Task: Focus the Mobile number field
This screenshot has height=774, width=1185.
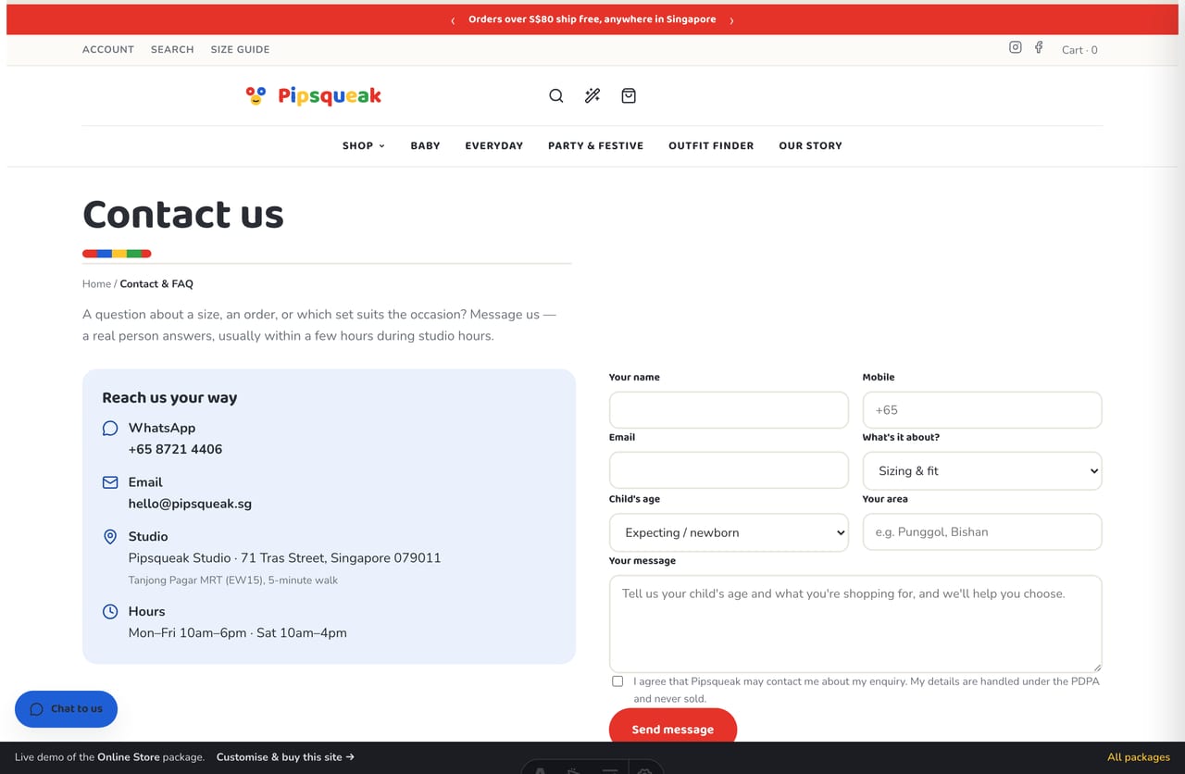Action: [x=982, y=409]
